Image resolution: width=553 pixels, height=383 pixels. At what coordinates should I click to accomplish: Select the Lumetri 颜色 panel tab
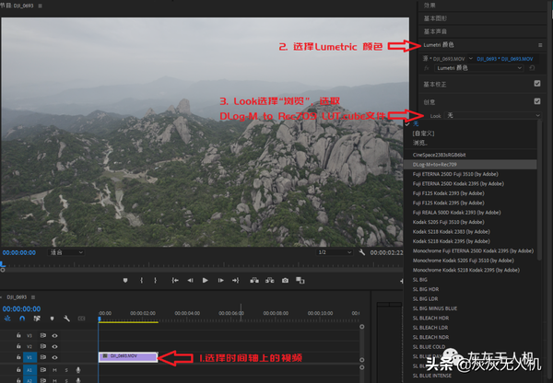439,45
